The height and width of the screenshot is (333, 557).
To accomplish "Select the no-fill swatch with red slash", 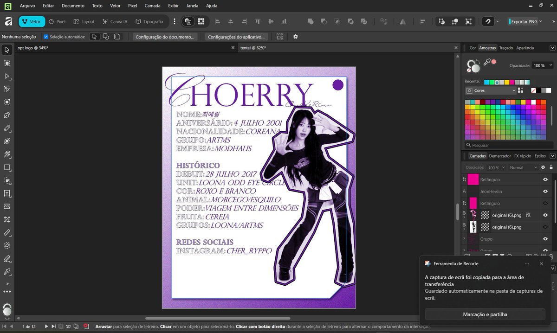I will coord(534,90).
